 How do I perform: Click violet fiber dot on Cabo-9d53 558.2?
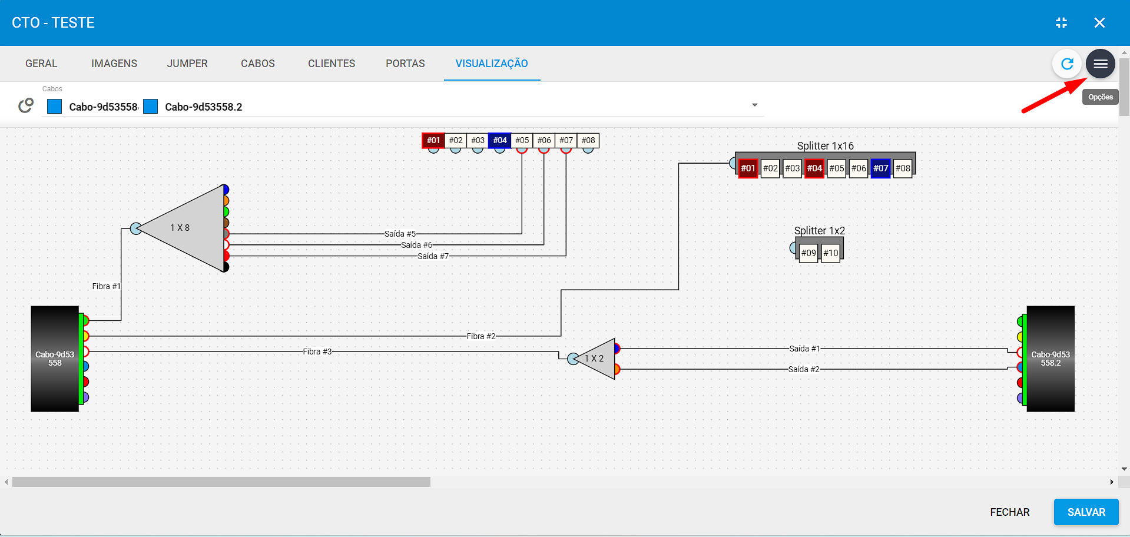(x=1020, y=397)
